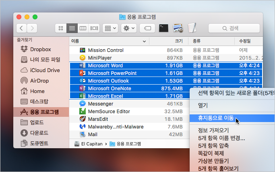Sort by the 크기 column header
Image resolution: width=275 pixels, height=172 pixels.
coord(169,41)
